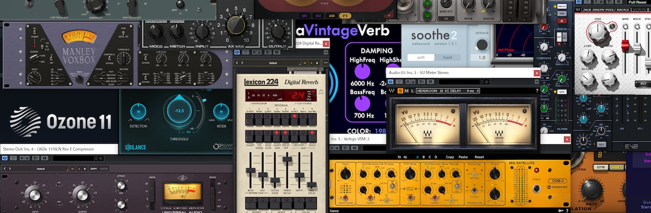Click Waves logo in VU Meter toolbar
Screen dimensions: 651x213
[391, 91]
